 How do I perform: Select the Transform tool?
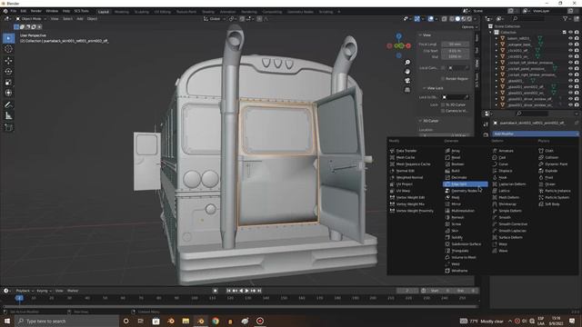8,93
